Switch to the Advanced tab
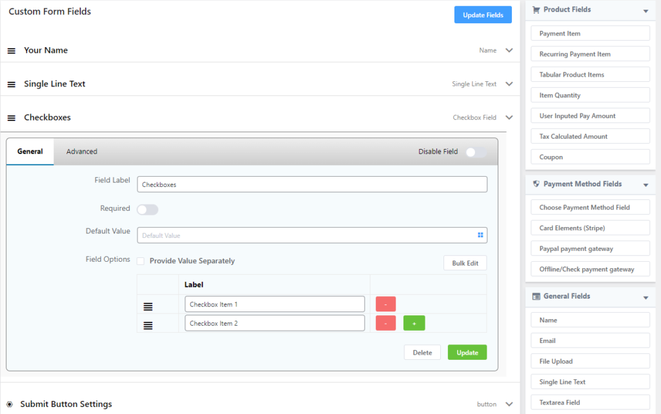The width and height of the screenshot is (661, 414). tap(81, 151)
